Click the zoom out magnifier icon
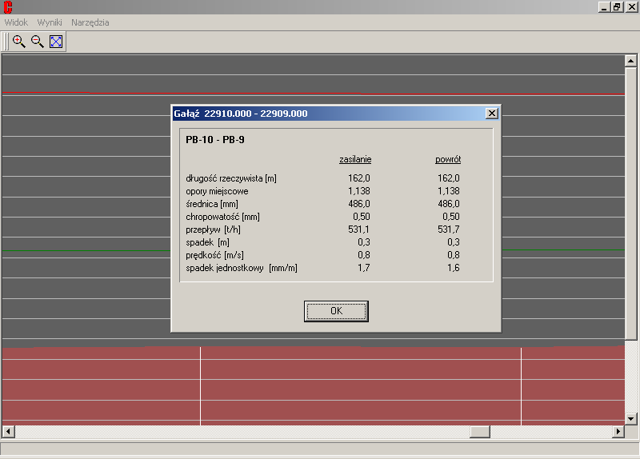Image resolution: width=640 pixels, height=459 pixels. 37,42
